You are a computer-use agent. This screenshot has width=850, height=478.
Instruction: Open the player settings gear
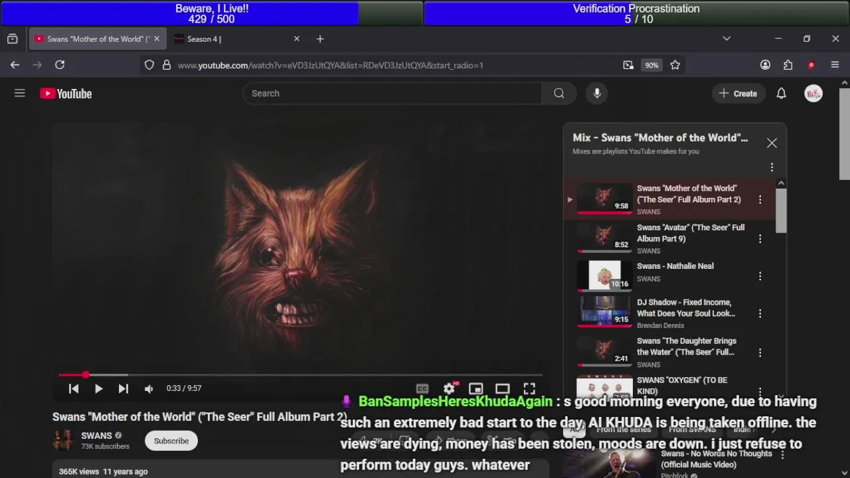point(450,388)
